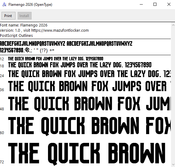Click the size 12 label
175x167 pixels.
click(2, 59)
